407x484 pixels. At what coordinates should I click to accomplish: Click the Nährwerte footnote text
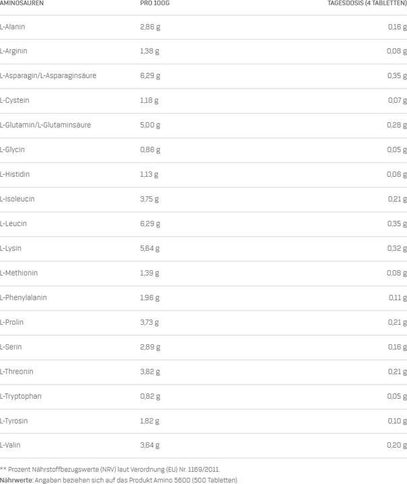pos(119,480)
